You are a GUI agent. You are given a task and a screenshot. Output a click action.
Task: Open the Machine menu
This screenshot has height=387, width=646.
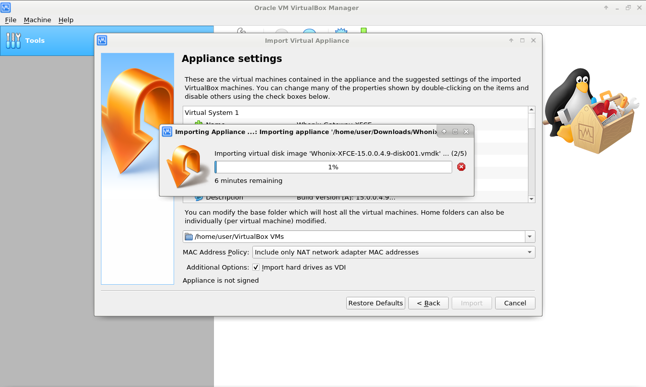[37, 20]
